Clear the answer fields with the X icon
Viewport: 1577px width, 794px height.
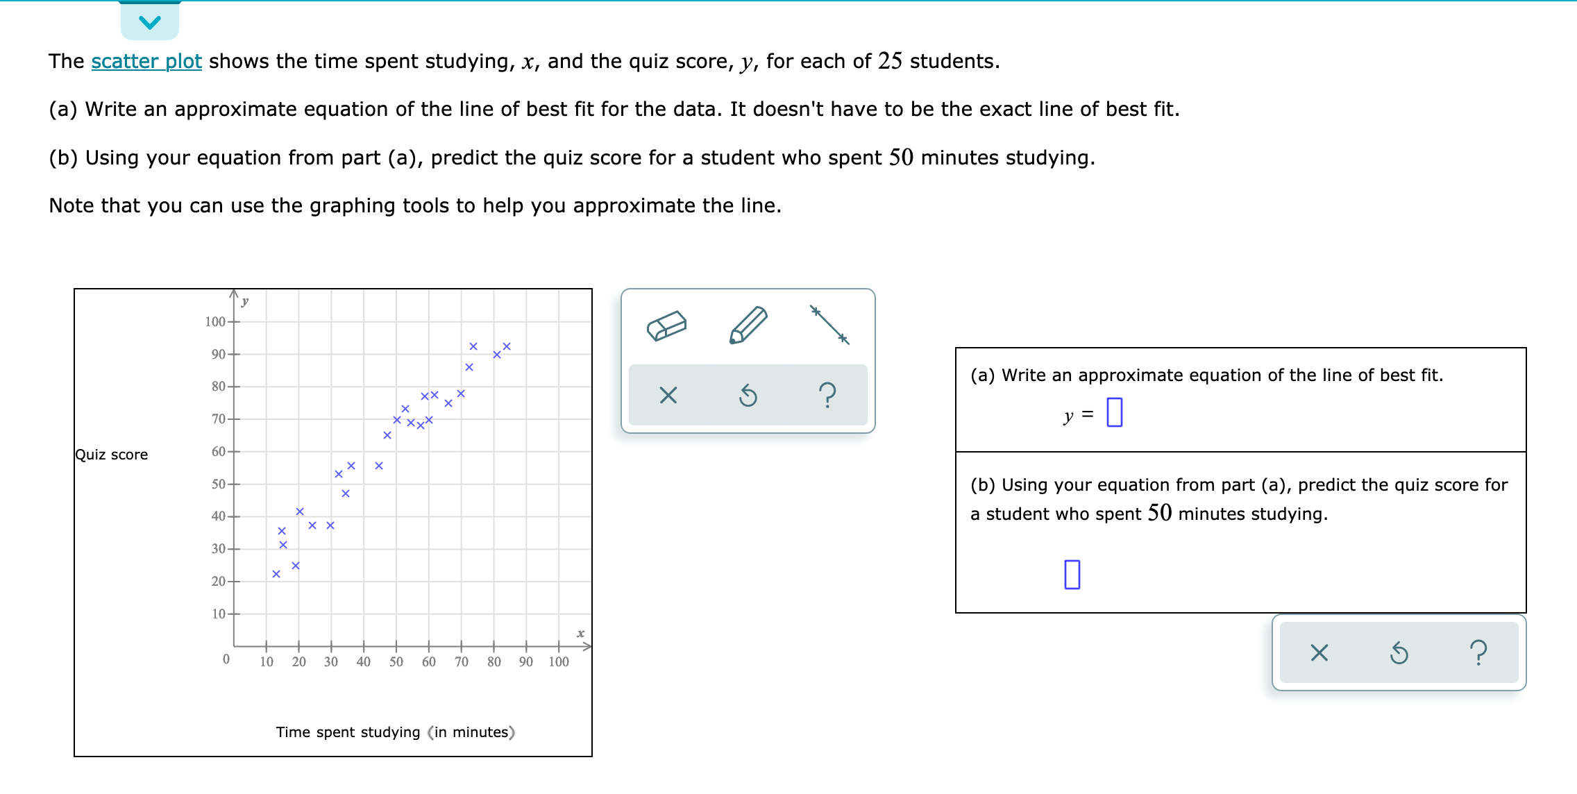(x=1319, y=654)
